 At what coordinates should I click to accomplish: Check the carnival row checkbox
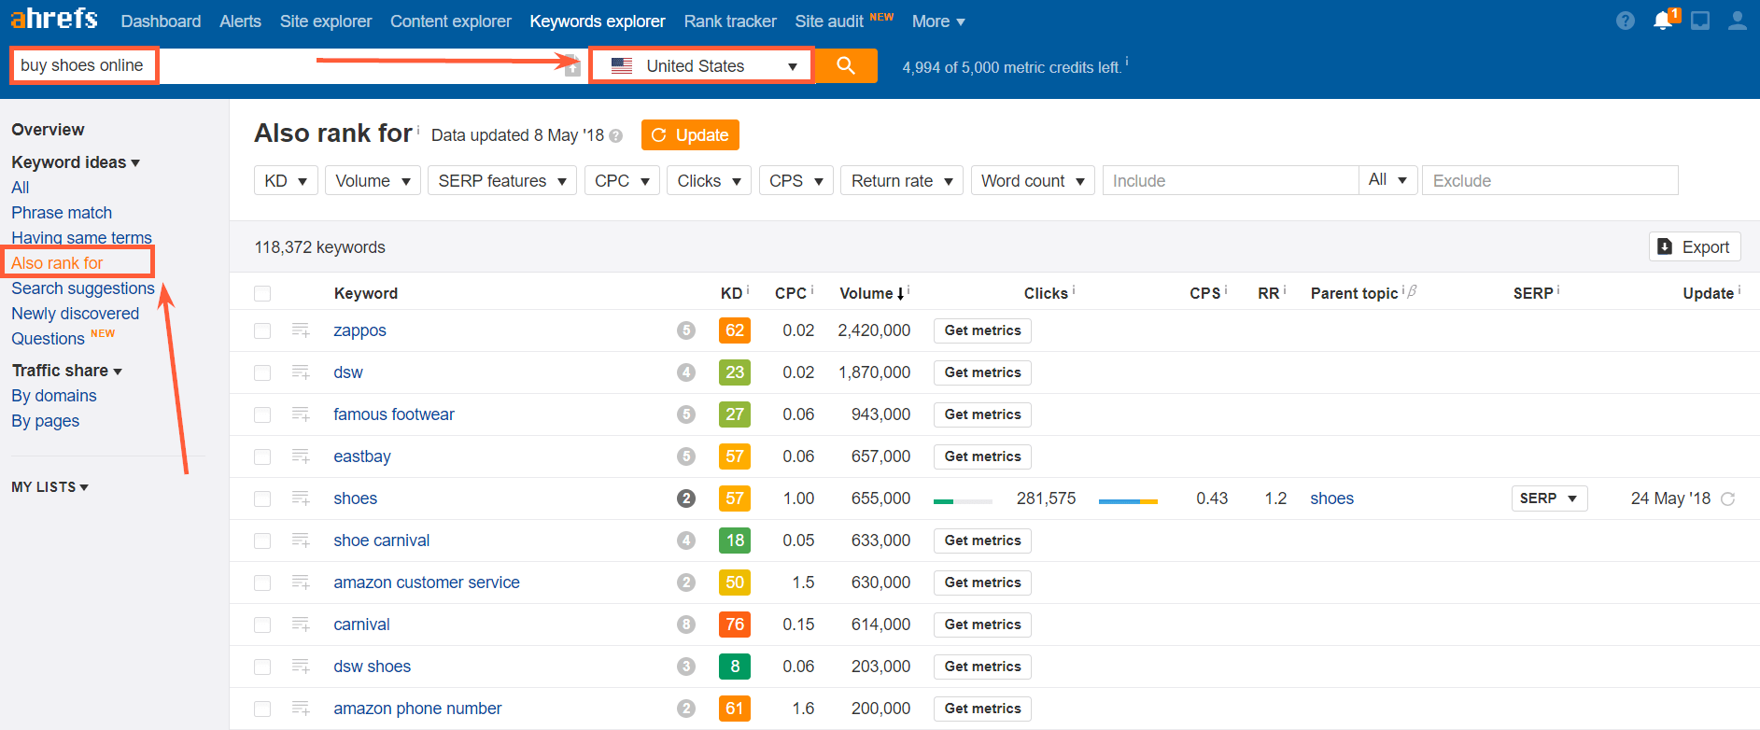pos(262,625)
